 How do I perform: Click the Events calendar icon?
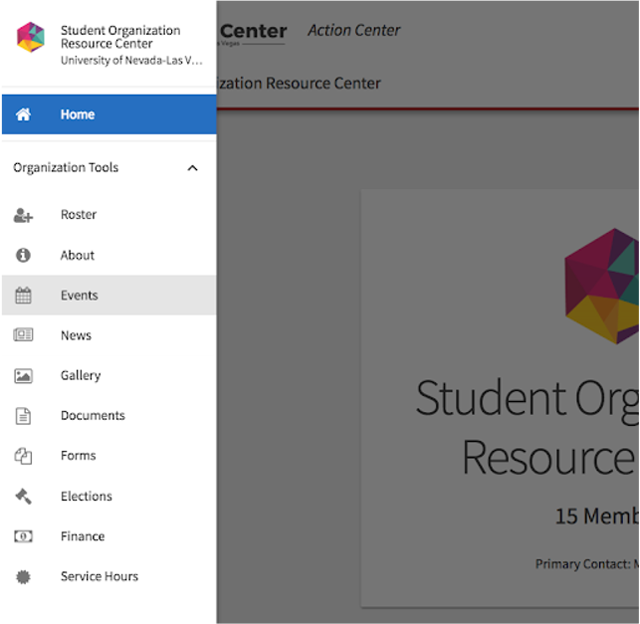[23, 296]
